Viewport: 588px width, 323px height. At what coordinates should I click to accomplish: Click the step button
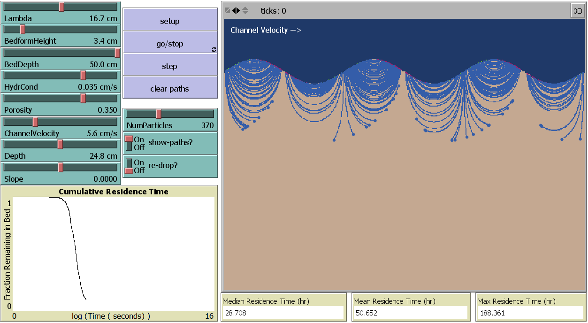170,65
